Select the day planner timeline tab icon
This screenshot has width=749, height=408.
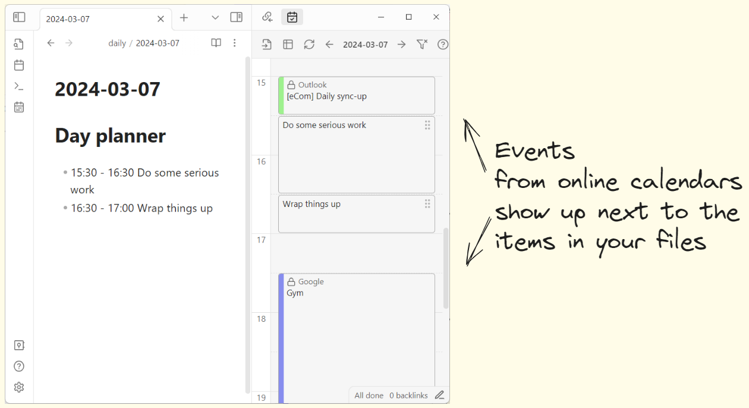pos(292,17)
